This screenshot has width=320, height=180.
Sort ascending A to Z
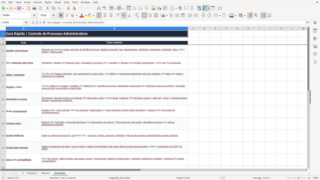(x=135, y=8)
